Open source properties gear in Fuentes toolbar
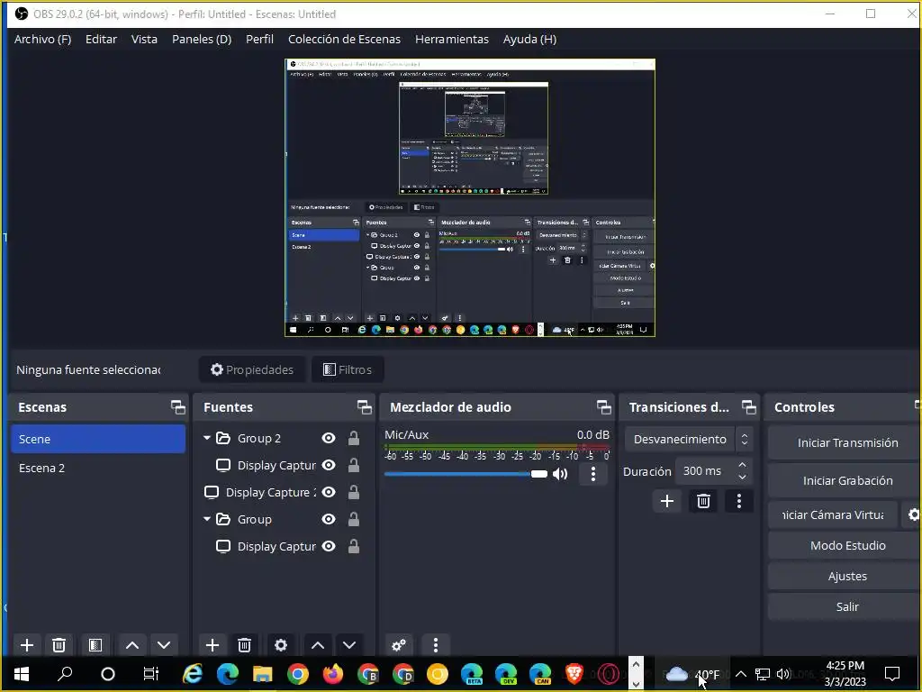The image size is (922, 692). (x=281, y=645)
